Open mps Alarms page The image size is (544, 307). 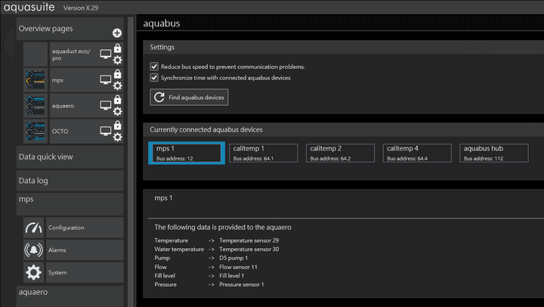(85, 250)
